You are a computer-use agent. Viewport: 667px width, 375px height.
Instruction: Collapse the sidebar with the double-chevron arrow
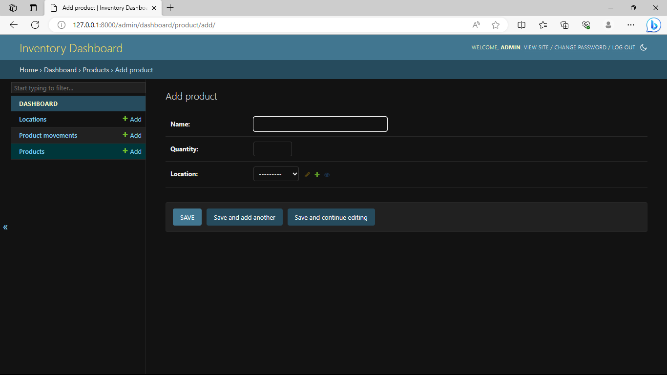tap(5, 227)
